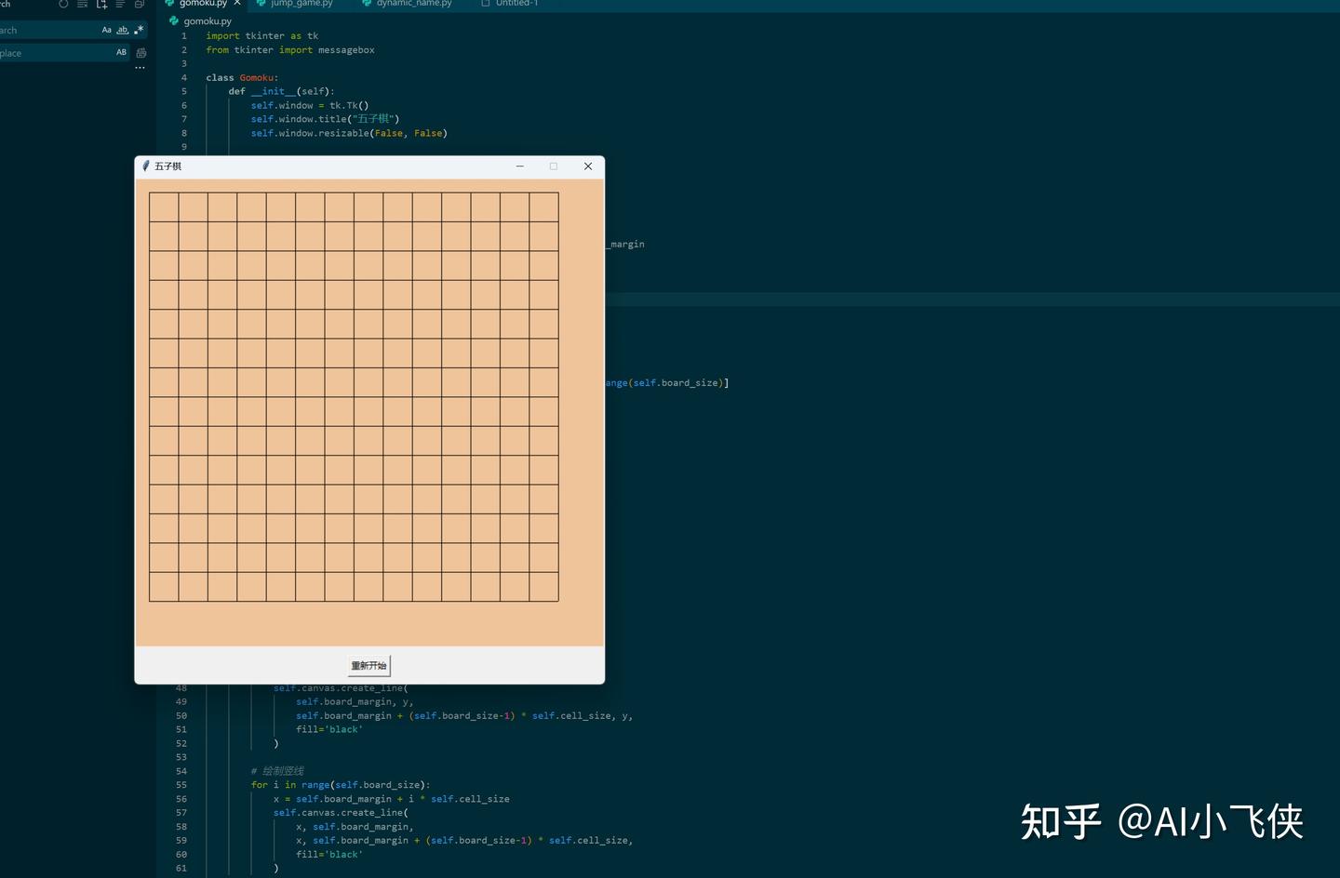1340x878 pixels.
Task: Click the feather icon in 五子棋 title bar
Action: tap(146, 166)
